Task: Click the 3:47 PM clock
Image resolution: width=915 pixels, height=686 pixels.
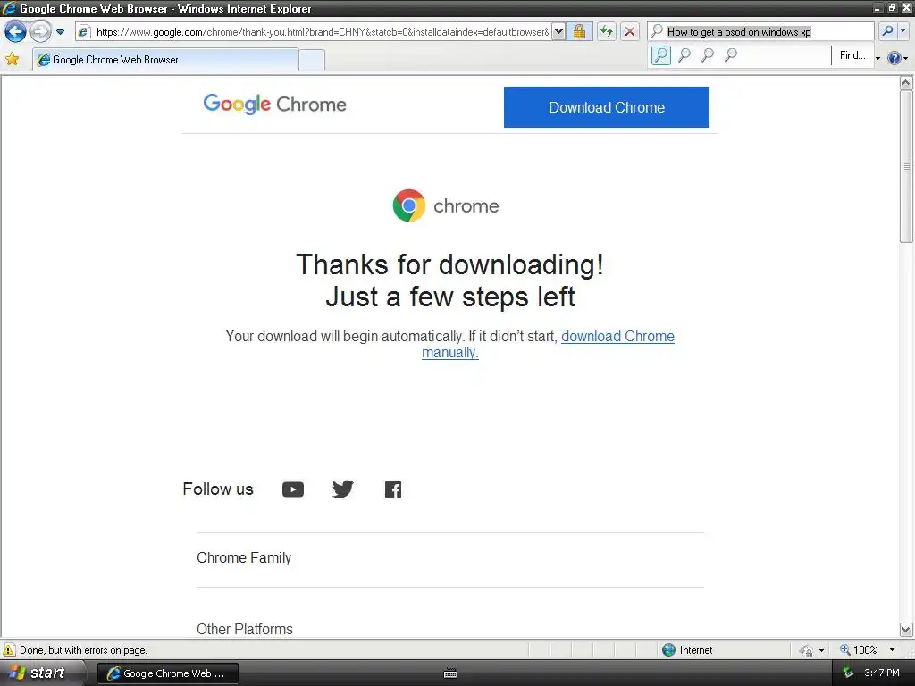Action: [x=881, y=673]
